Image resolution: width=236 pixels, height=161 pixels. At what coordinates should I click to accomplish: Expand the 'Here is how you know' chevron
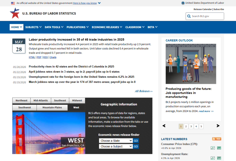(x=99, y=3)
